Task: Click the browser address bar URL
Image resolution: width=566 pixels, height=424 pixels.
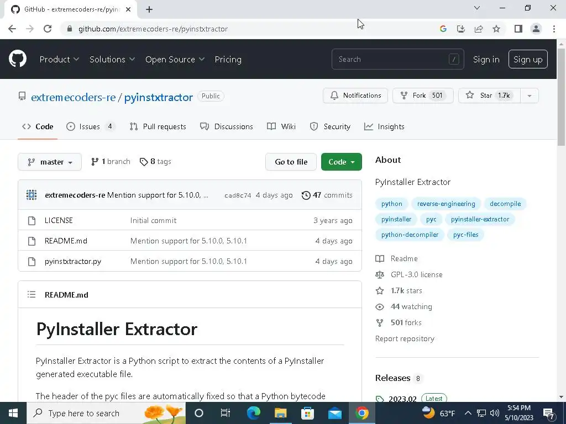Action: point(153,29)
